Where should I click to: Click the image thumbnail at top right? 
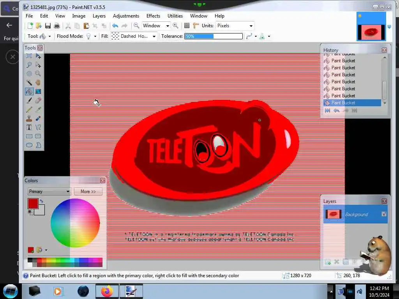click(x=371, y=26)
